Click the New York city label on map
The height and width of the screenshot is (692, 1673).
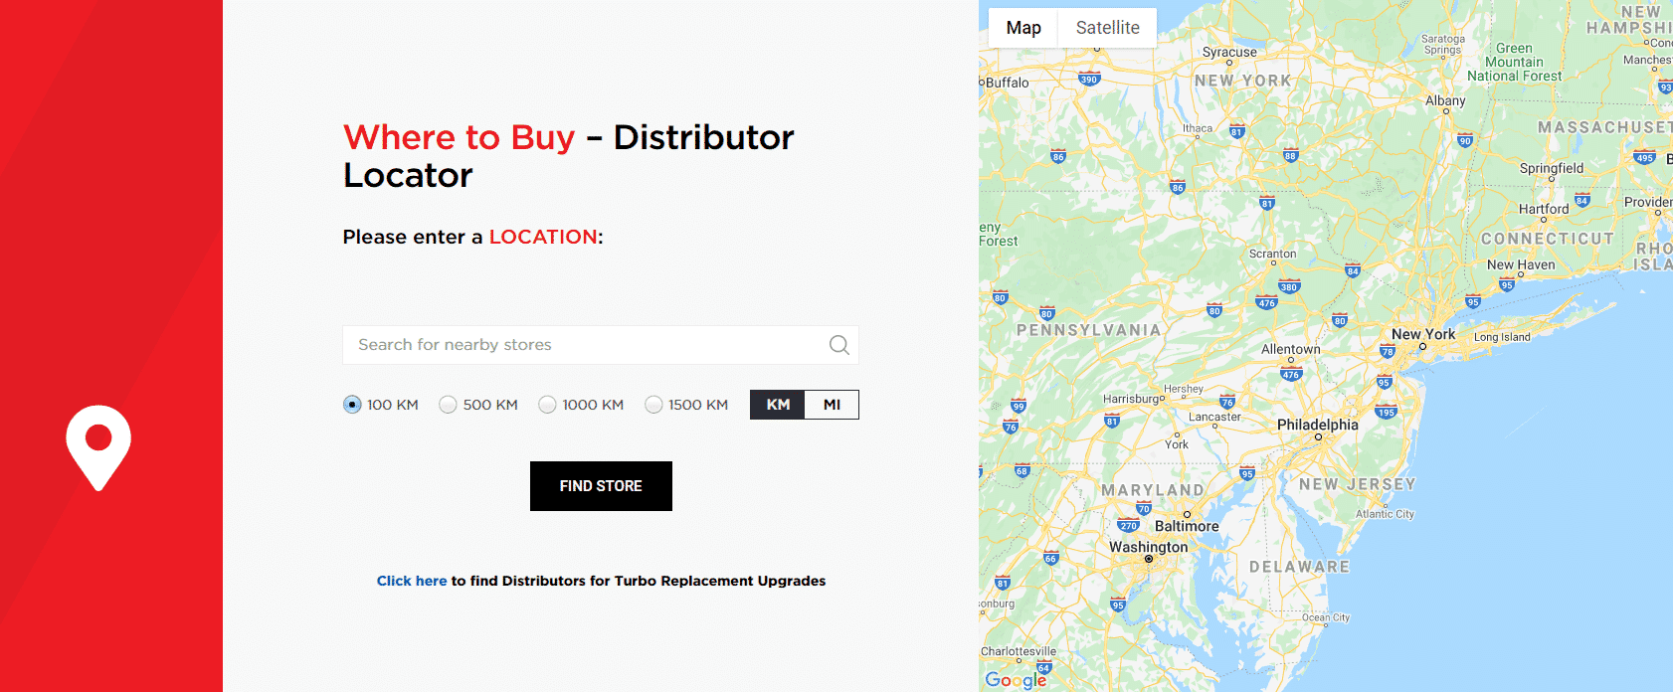1423,334
